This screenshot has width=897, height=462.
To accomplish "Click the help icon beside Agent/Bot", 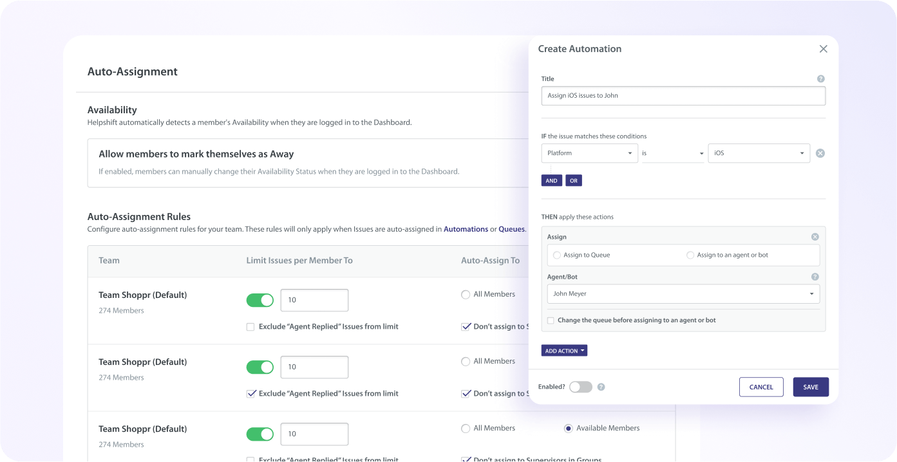I will click(x=815, y=276).
